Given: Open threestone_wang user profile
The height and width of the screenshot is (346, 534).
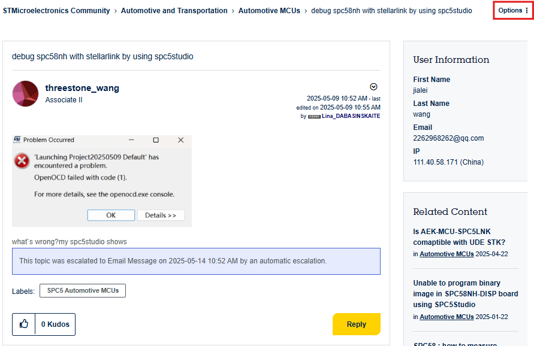Looking at the screenshot, I should coord(82,88).
